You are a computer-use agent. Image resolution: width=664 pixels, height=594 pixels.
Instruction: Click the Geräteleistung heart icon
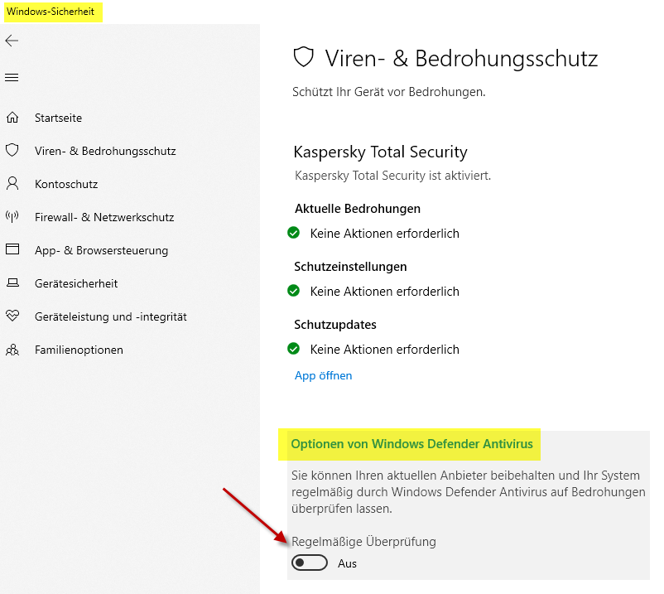[x=12, y=316]
